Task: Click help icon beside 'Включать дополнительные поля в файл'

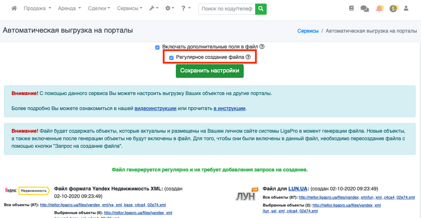Action: click(x=262, y=47)
